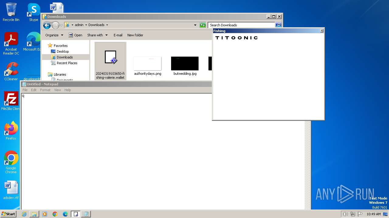Screen dimensions: 389x218
Task: Click the Explorer Forward arrow button
Action: click(55, 25)
